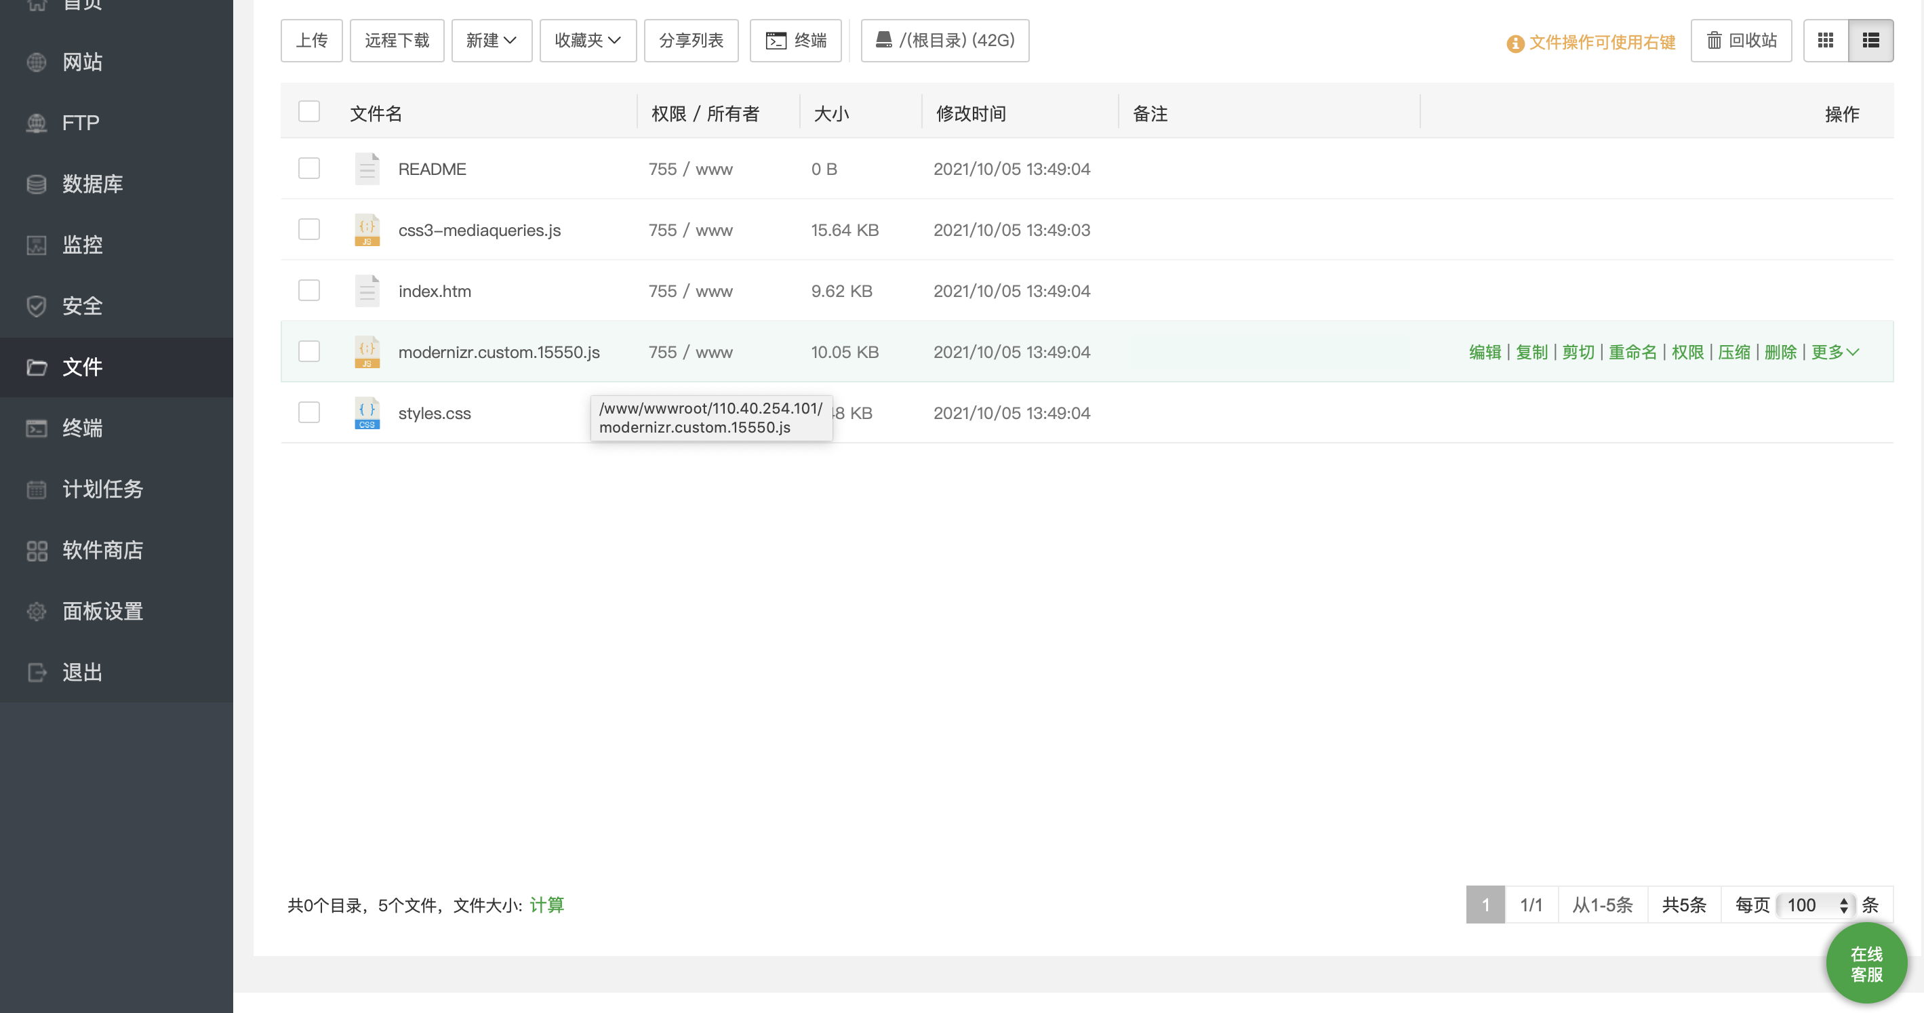Open the per-page 100 selector
The image size is (1924, 1013).
(1816, 905)
